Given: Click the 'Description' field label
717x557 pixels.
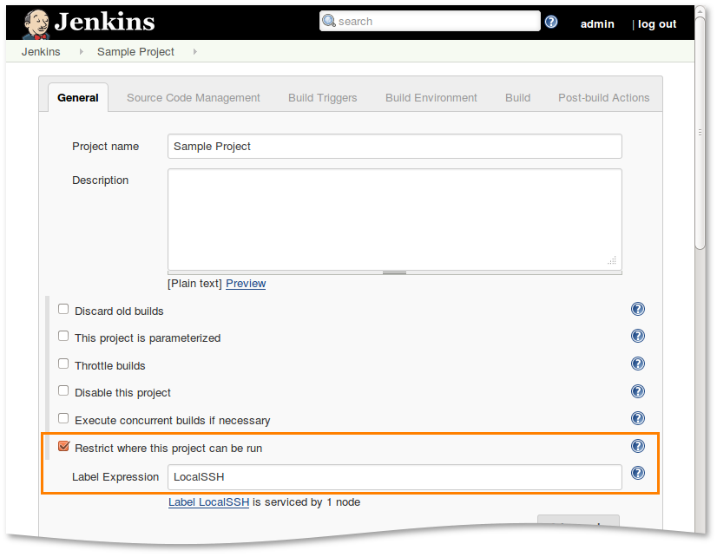Looking at the screenshot, I should click(x=100, y=180).
